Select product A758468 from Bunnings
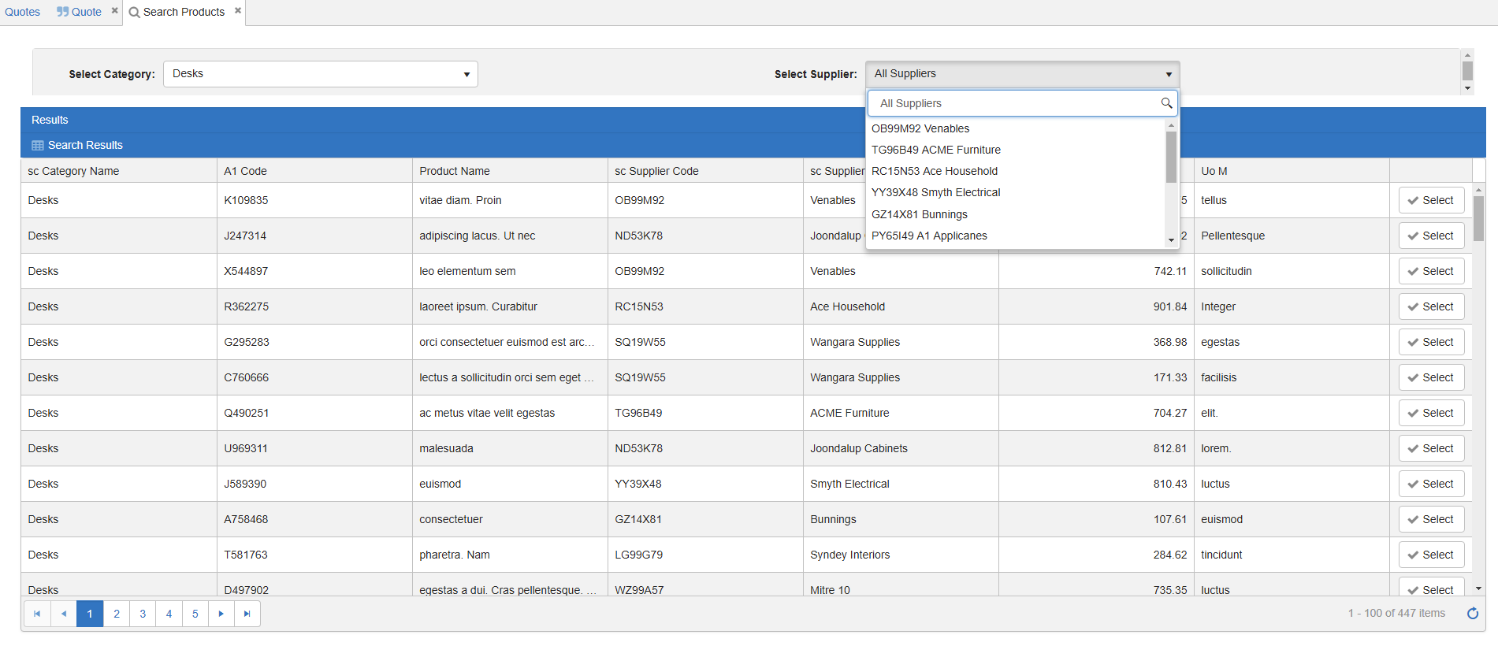 1431,519
